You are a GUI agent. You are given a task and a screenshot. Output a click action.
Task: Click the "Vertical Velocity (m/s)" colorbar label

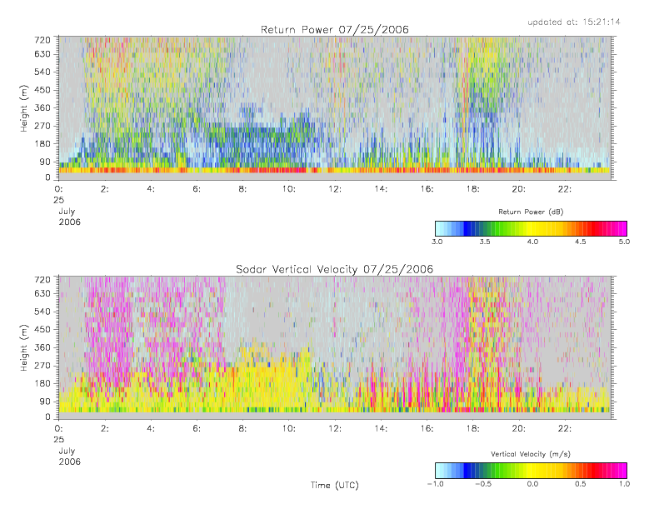point(531,454)
